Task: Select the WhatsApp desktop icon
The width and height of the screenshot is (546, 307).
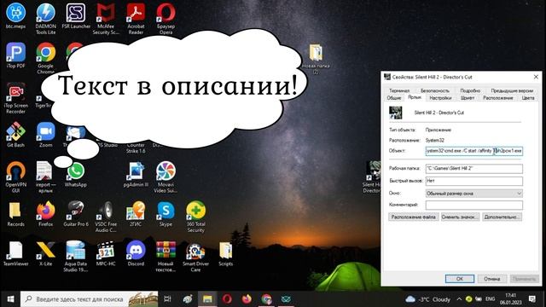Action: pos(76,174)
